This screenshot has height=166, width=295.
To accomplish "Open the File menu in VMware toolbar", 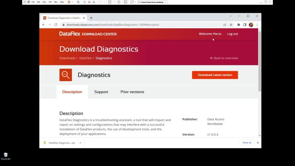I will 33,2.
